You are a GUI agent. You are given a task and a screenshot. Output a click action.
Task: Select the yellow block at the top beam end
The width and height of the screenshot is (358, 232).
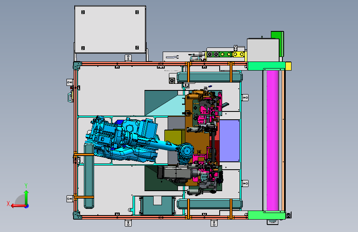pyautogui.click(x=288, y=66)
